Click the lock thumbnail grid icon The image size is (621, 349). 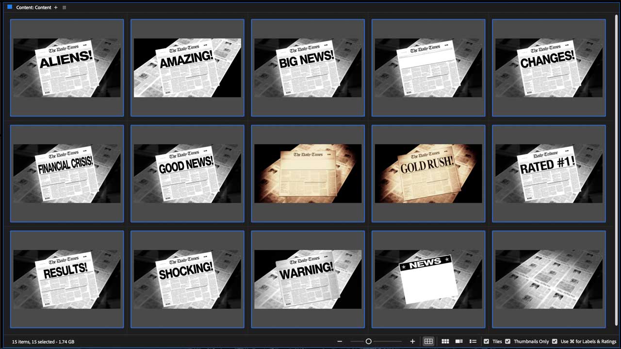[428, 341]
